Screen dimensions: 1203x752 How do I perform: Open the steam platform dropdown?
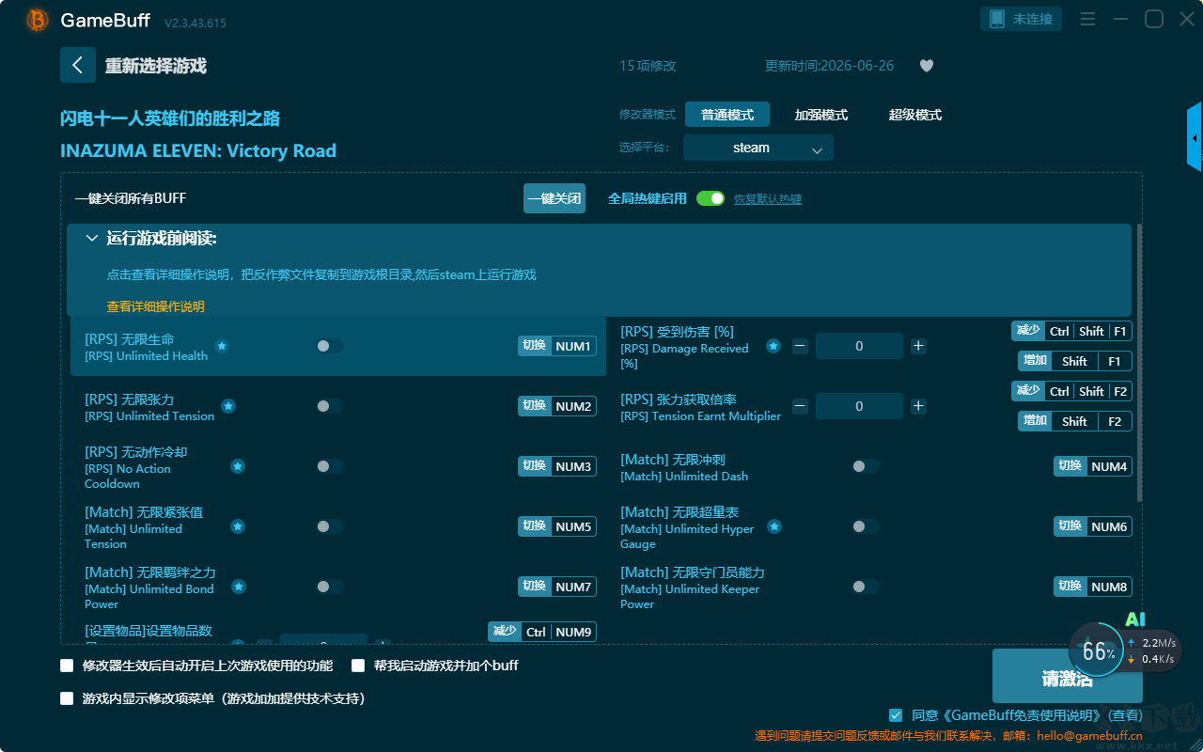758,148
